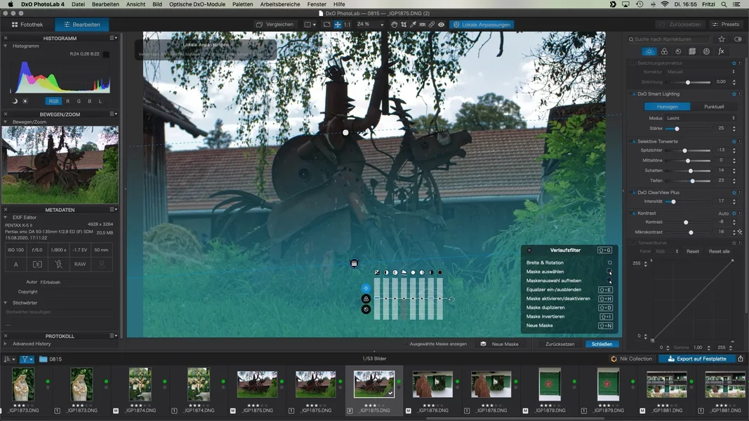The height and width of the screenshot is (421, 749).
Task: Click the Neue Maske button
Action: point(500,344)
